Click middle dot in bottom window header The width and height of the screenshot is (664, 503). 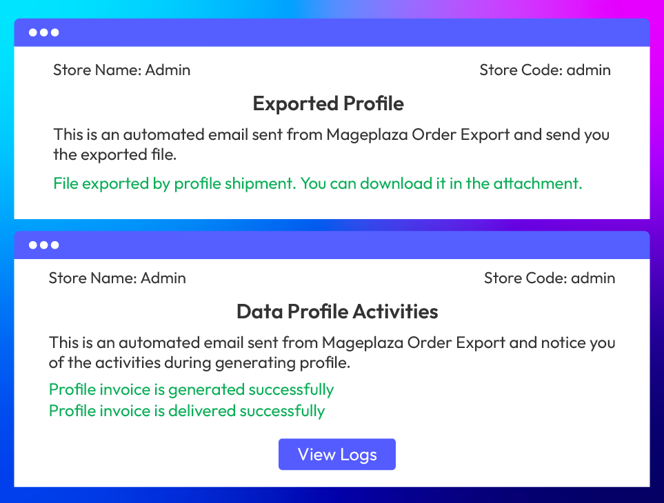click(43, 245)
